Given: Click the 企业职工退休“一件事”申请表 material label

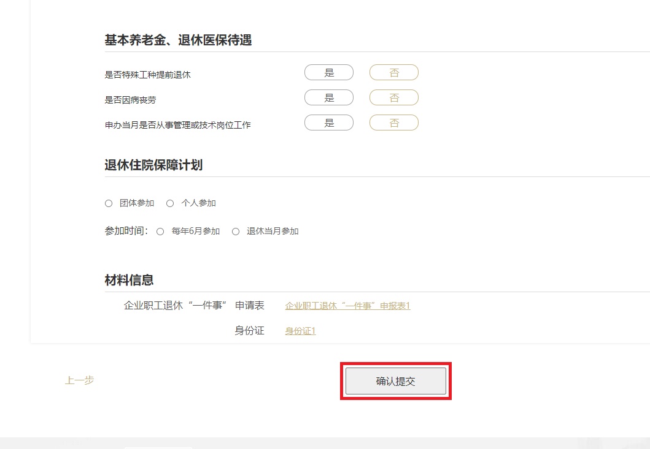Looking at the screenshot, I should click(194, 305).
